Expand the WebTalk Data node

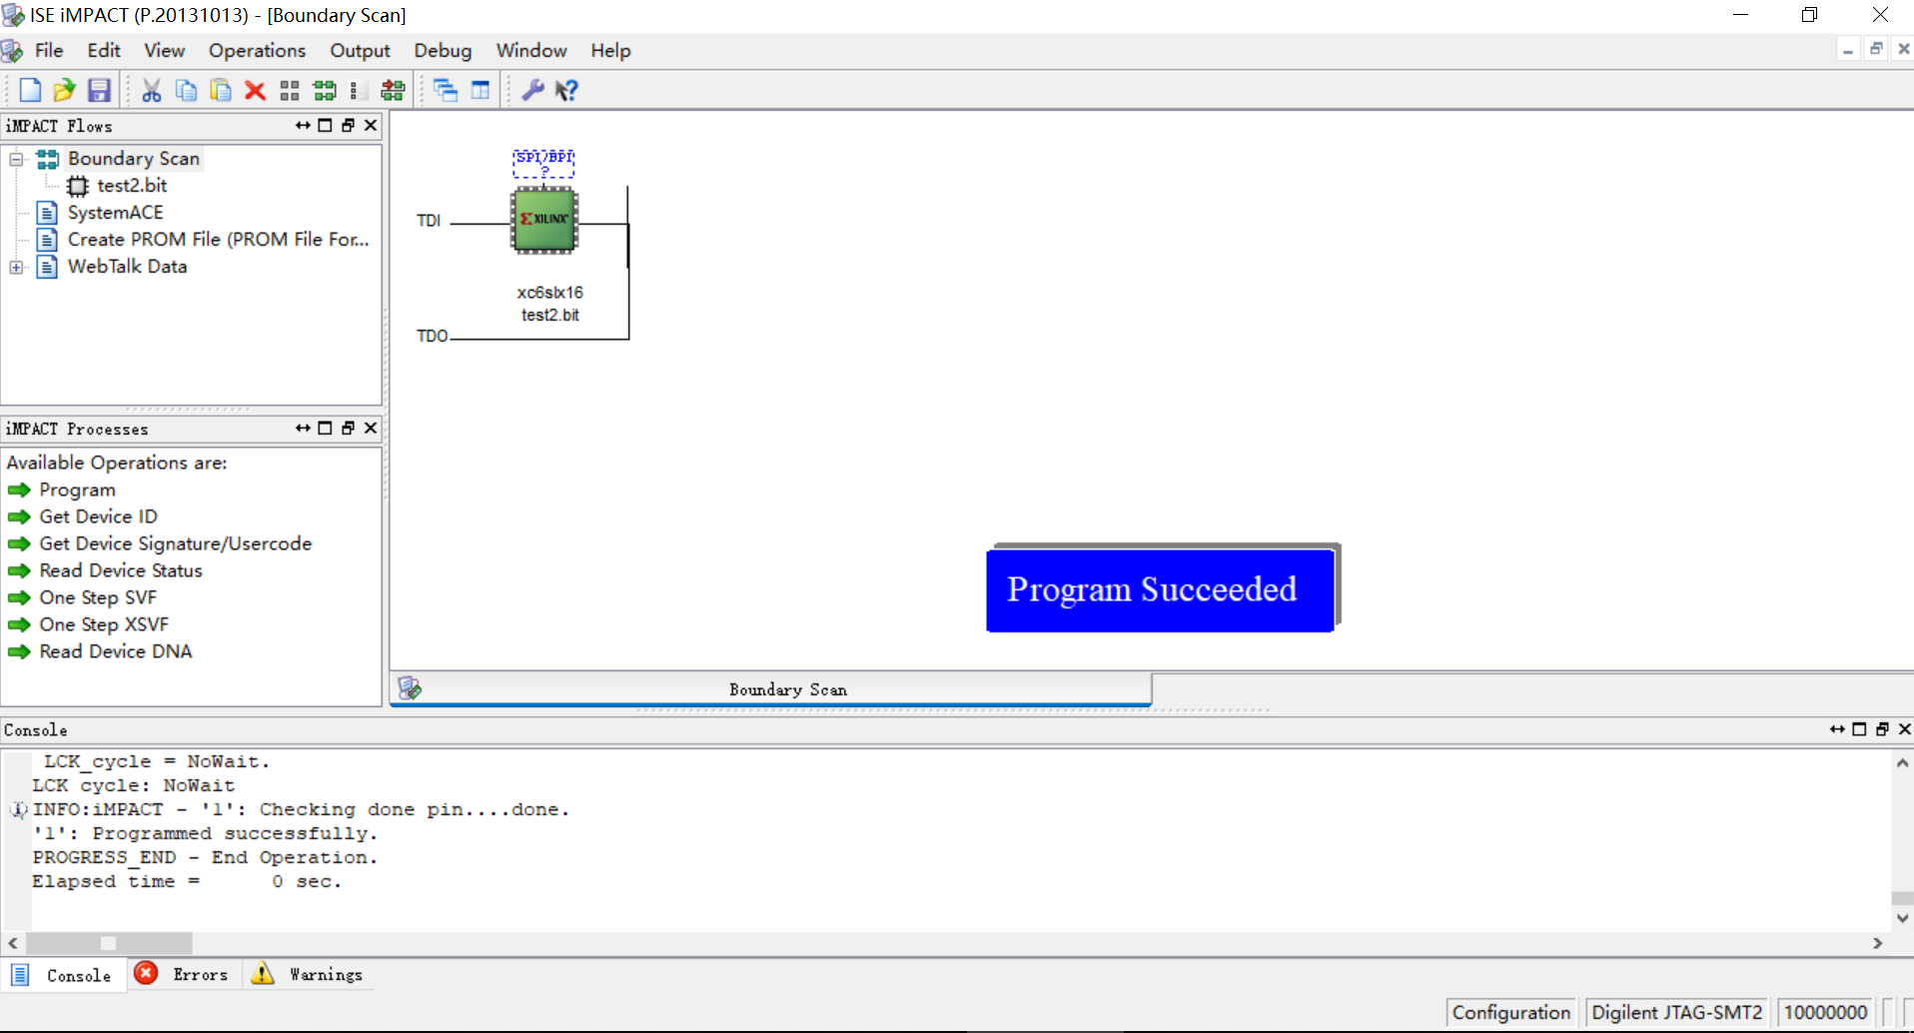(x=15, y=267)
